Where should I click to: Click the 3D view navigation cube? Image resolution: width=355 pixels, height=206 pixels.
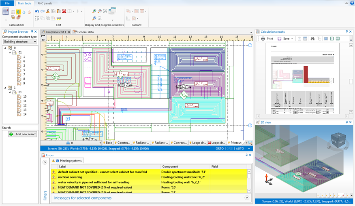pos(338,139)
